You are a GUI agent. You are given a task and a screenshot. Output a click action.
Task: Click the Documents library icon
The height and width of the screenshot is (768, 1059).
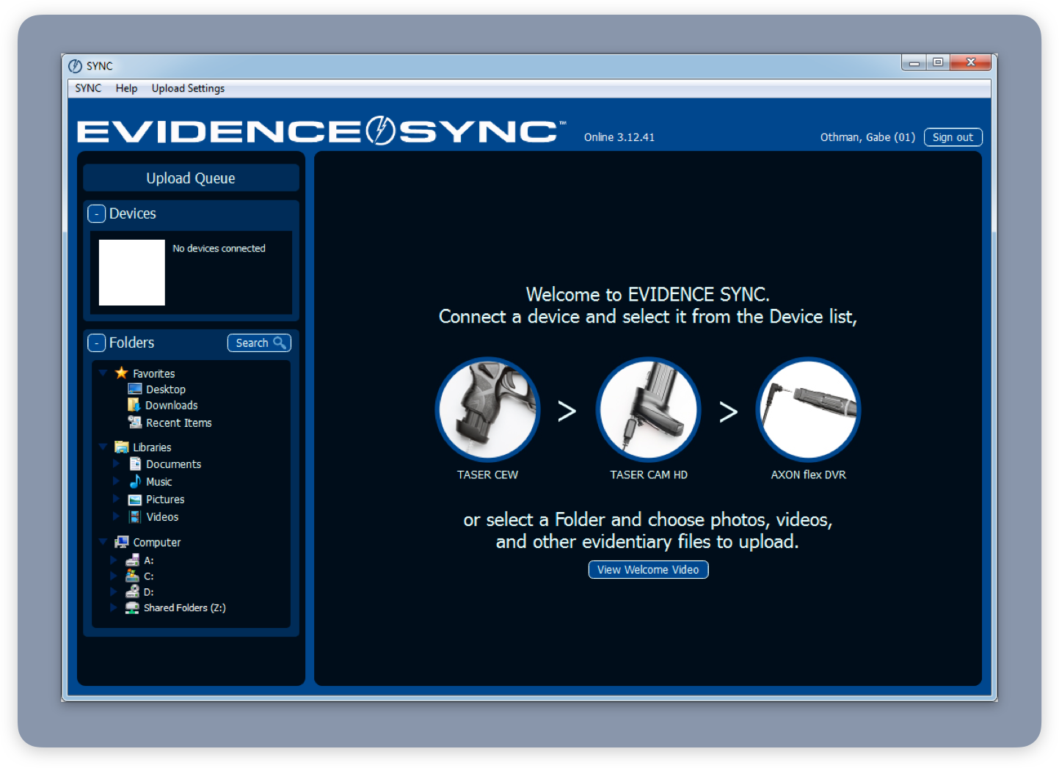[x=135, y=464]
